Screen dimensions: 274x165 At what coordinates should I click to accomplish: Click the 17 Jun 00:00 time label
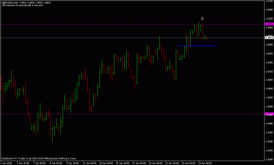(x=139, y=163)
